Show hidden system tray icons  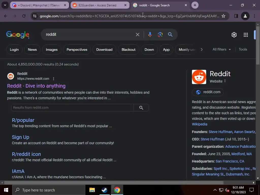coord(215,190)
